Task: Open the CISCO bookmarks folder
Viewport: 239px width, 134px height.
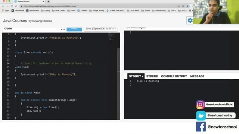Action: coord(172,10)
